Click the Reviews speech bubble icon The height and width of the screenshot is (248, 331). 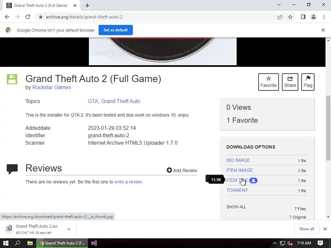coord(12,169)
